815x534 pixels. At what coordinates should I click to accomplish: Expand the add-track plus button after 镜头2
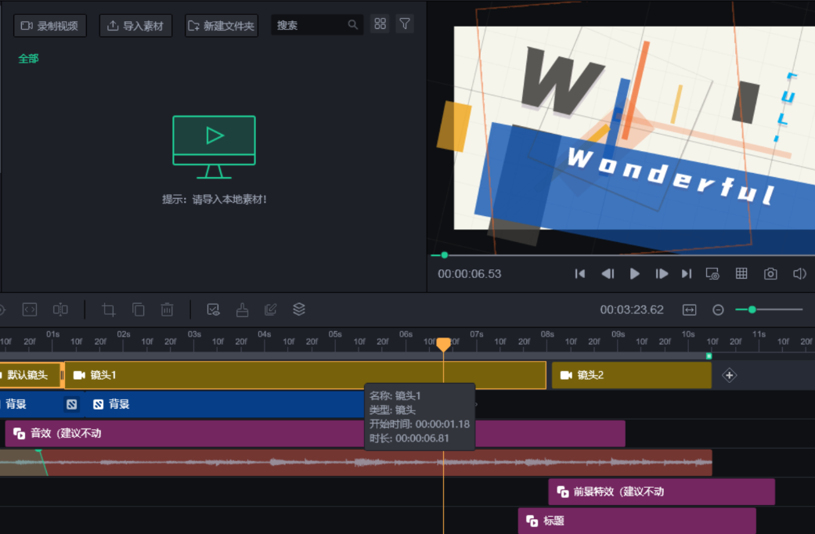point(729,375)
